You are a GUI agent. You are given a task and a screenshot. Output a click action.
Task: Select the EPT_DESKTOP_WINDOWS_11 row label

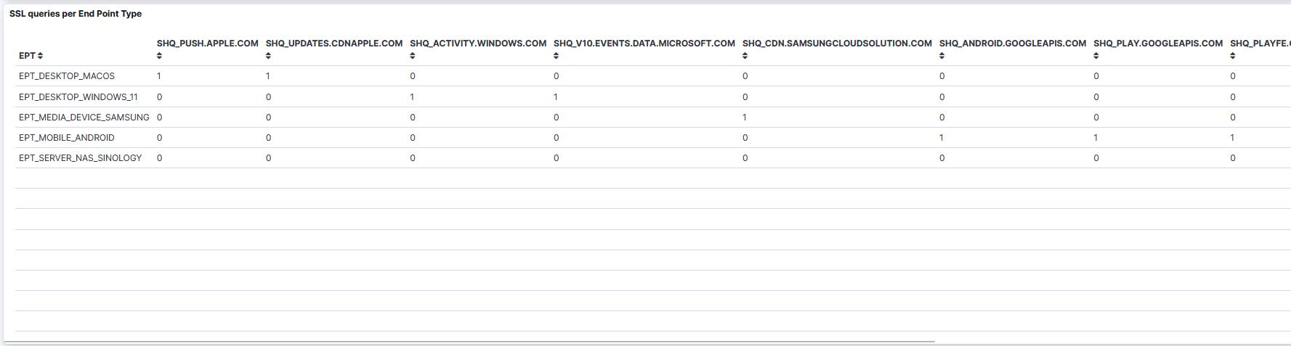(x=78, y=96)
